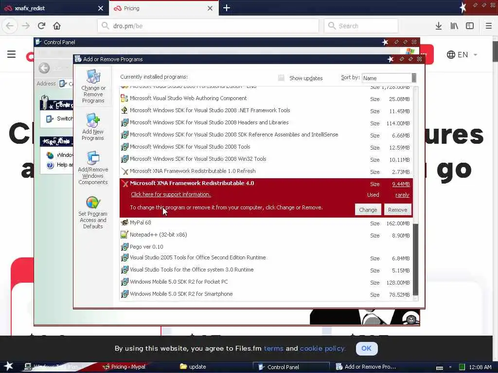The image size is (498, 373).
Task: Click the MyPal 68 program icon
Action: [124, 222]
